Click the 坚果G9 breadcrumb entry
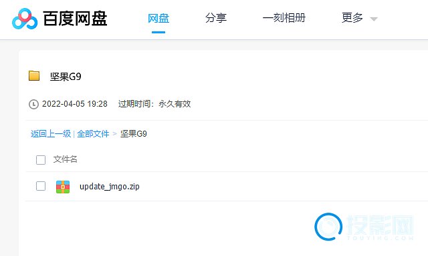 click(x=134, y=133)
